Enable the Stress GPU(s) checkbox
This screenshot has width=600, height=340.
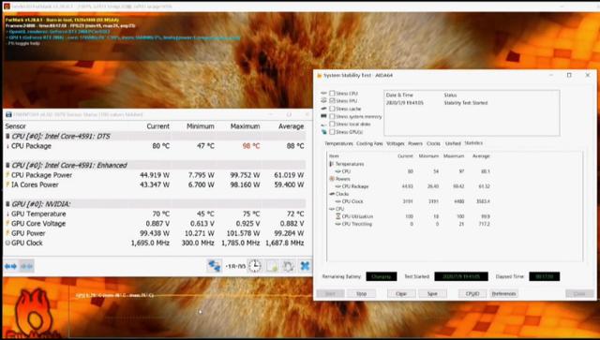click(x=332, y=132)
